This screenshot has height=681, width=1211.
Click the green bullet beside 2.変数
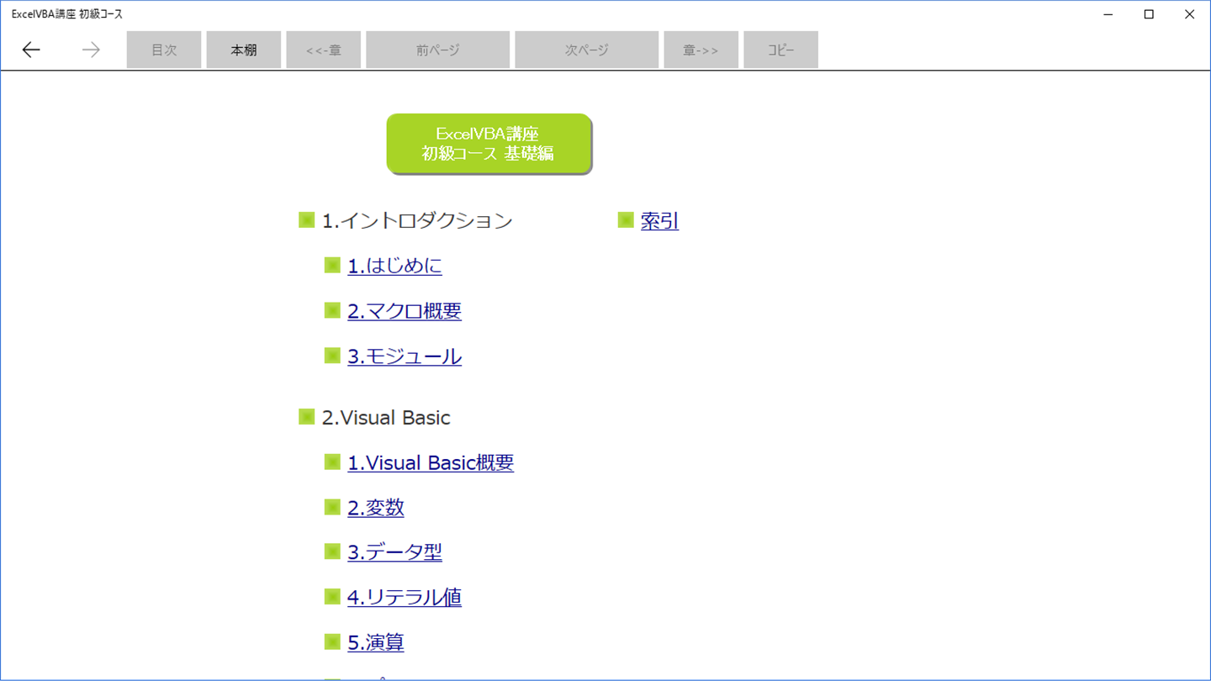[x=332, y=507]
